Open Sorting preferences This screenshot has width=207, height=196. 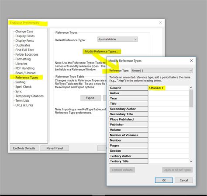pyautogui.click(x=21, y=82)
